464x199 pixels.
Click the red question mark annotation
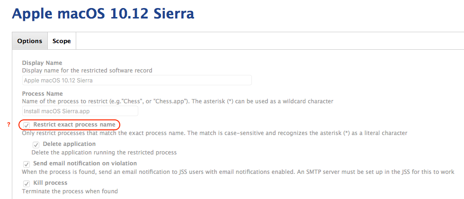pos(9,125)
